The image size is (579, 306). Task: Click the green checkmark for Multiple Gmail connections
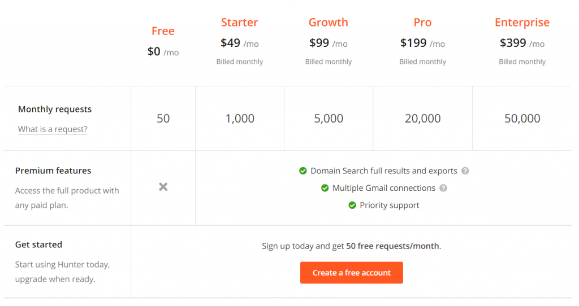pyautogui.click(x=325, y=188)
